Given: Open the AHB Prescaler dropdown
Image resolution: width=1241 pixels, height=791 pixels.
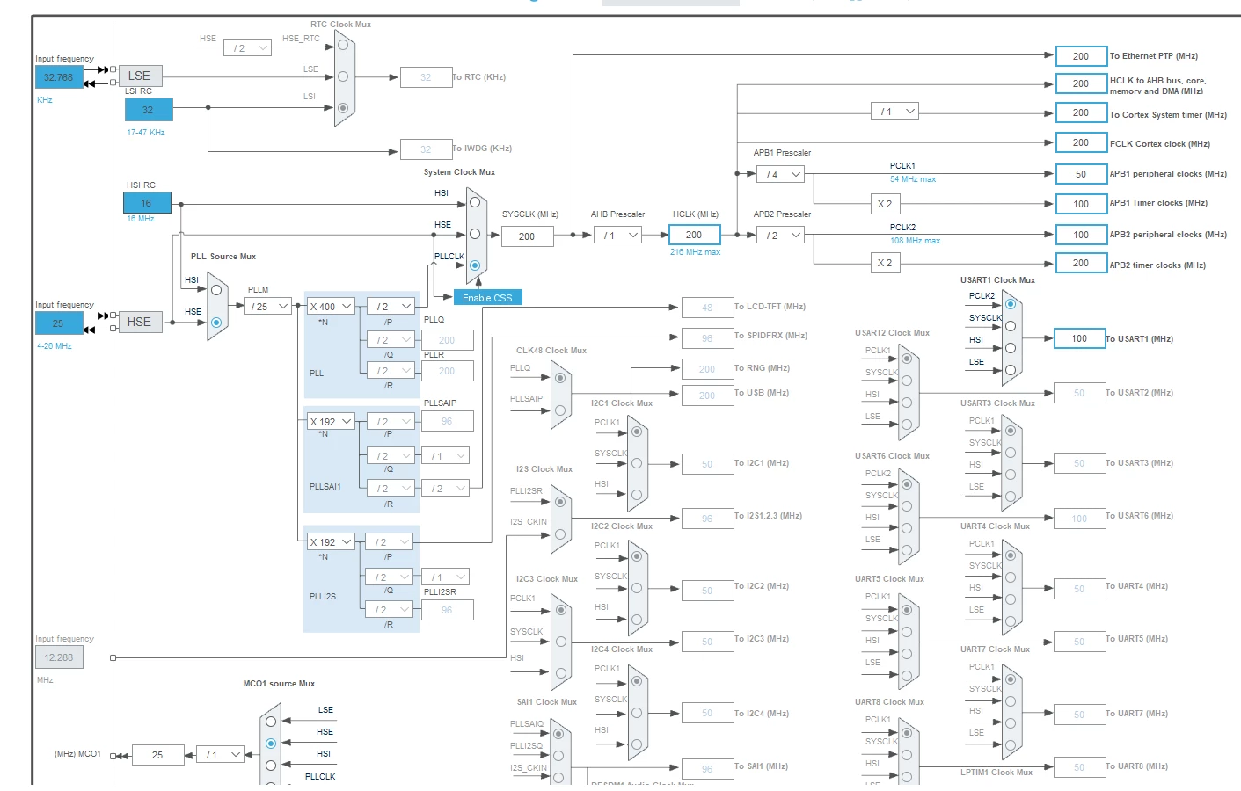Looking at the screenshot, I should click(x=617, y=236).
